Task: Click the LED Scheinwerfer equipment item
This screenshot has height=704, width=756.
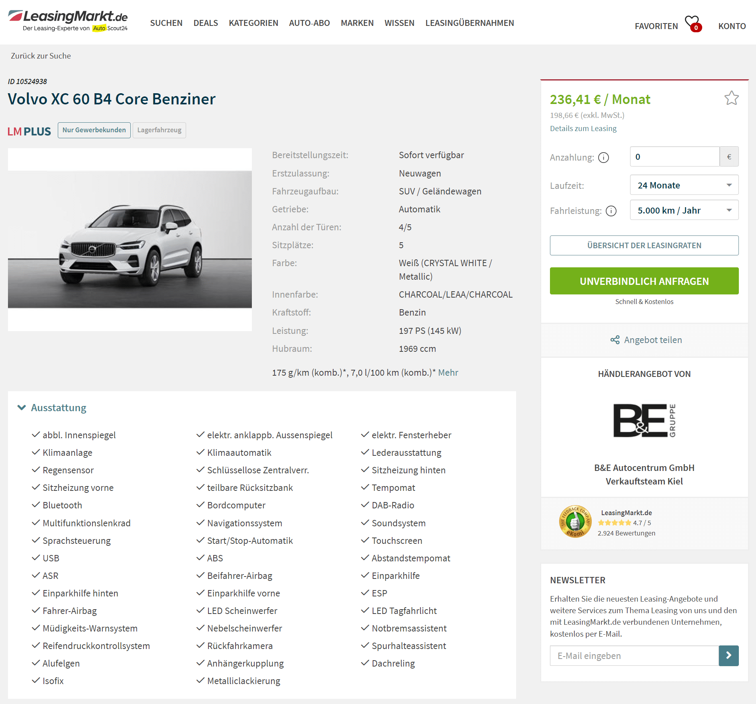Action: pyautogui.click(x=242, y=611)
